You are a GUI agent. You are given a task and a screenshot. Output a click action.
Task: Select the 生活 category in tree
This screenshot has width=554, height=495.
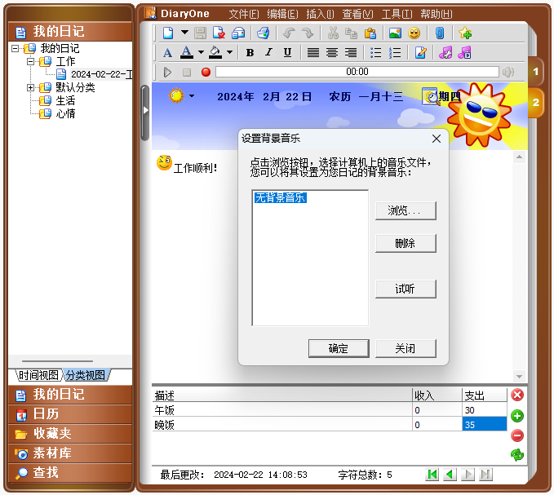(x=65, y=100)
